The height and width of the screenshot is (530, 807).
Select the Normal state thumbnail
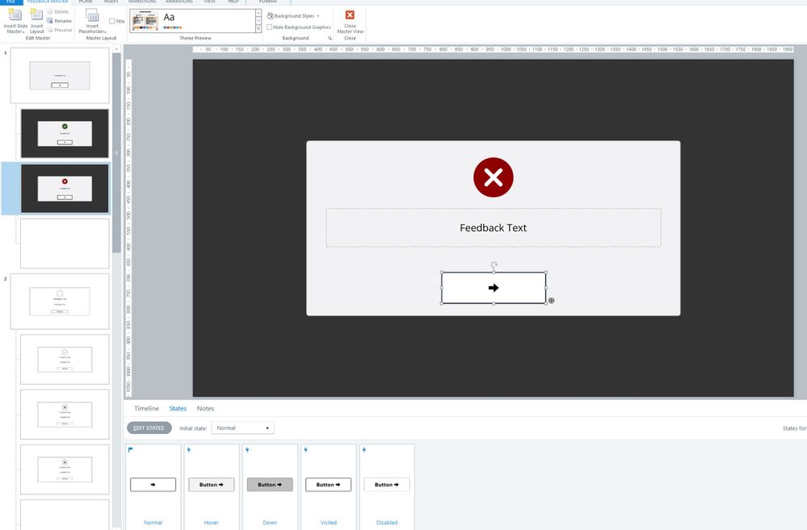153,485
